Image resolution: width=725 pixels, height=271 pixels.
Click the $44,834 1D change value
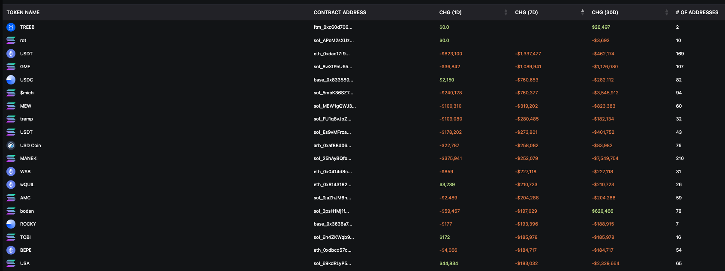pos(448,263)
